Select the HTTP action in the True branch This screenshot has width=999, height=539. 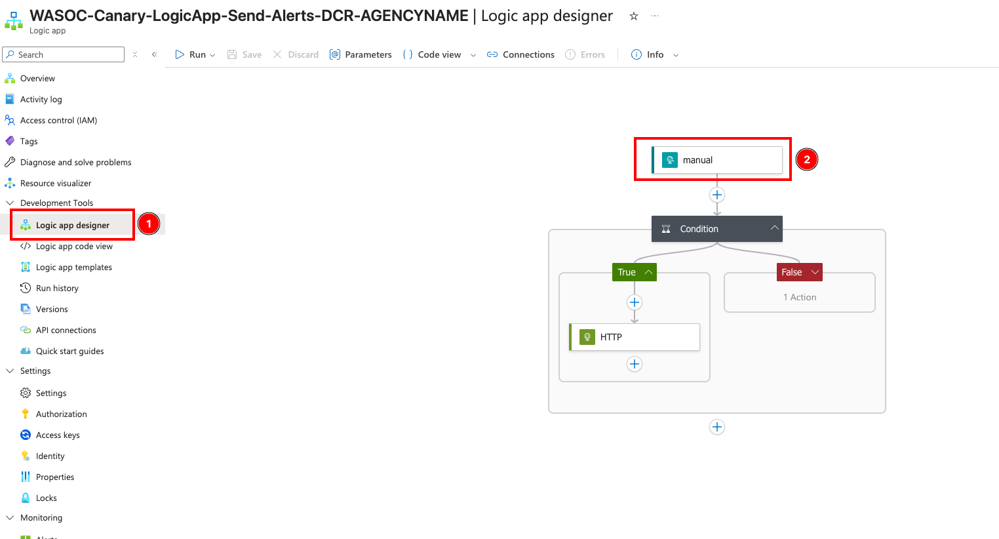point(634,337)
